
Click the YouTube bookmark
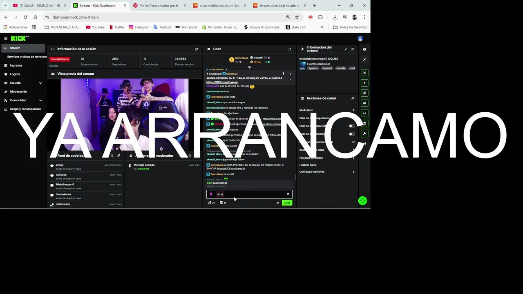coord(95,27)
